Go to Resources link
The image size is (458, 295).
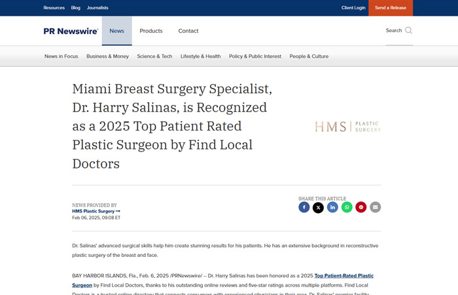click(54, 8)
